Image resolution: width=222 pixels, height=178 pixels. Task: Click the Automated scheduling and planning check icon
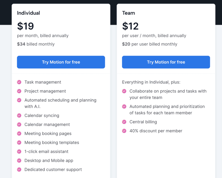(x=19, y=100)
